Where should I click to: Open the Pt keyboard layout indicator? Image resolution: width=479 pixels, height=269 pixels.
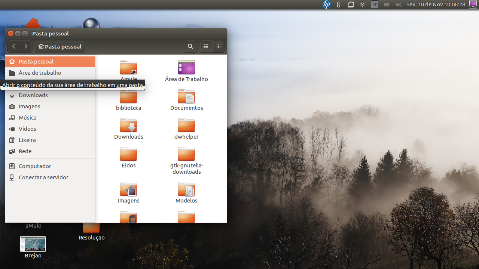[375, 4]
